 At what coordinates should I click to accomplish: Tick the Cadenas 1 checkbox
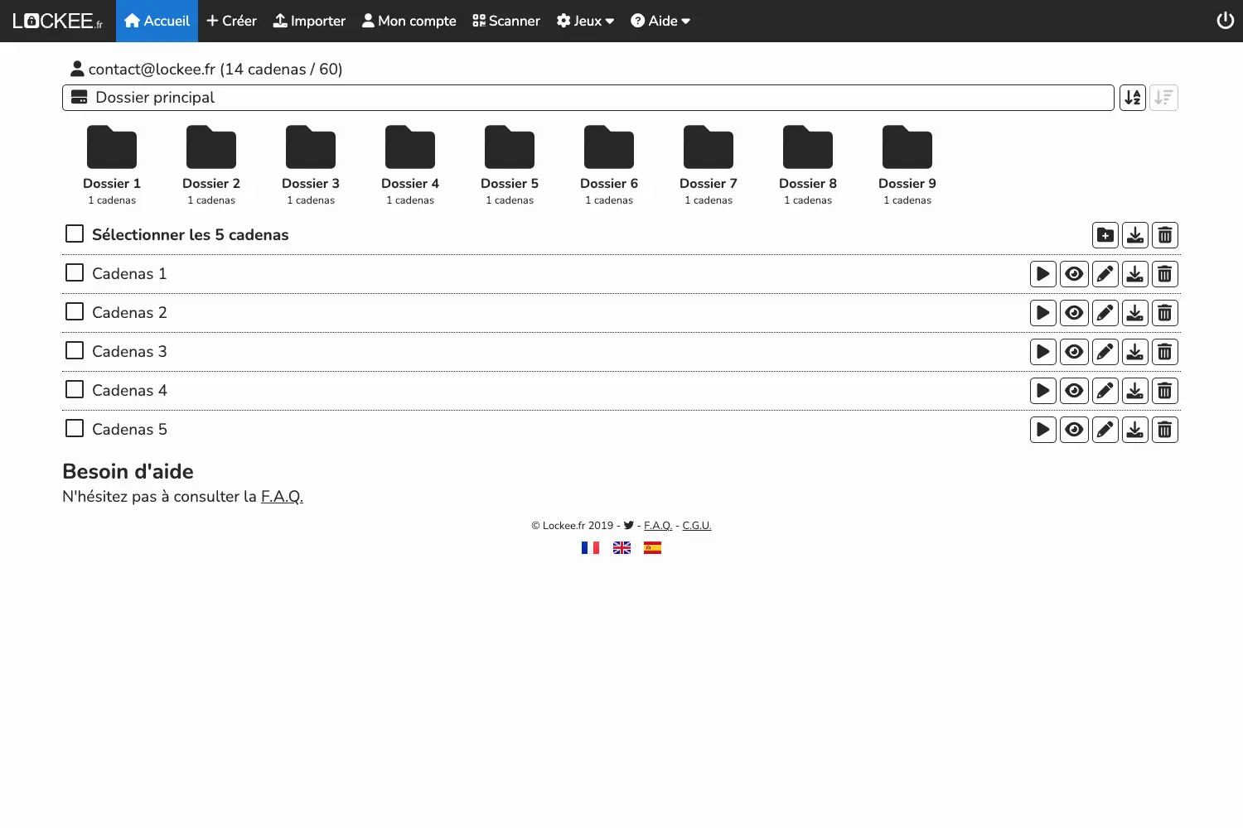pos(75,272)
